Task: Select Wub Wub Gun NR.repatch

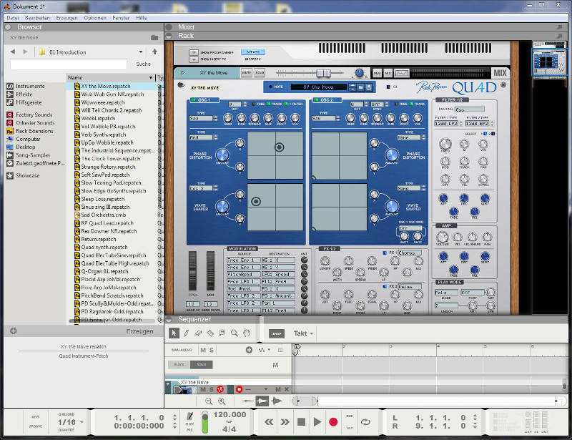Action: click(x=112, y=94)
